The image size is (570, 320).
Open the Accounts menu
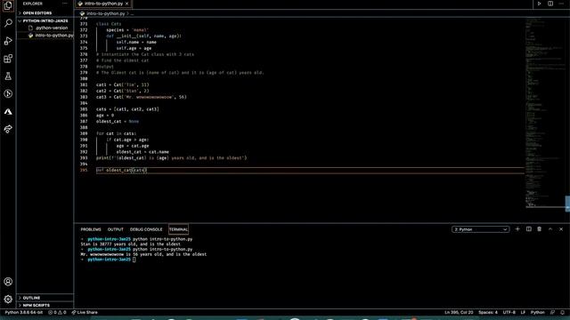click(x=8, y=282)
